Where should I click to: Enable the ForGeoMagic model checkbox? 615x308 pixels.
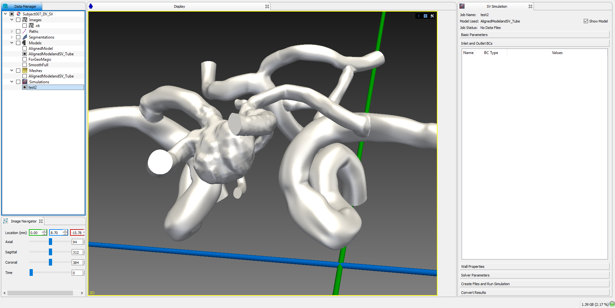tap(25, 59)
